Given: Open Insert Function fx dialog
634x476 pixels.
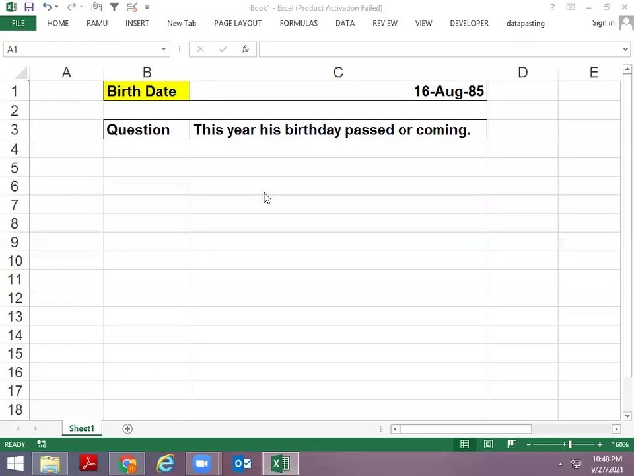Looking at the screenshot, I should (x=245, y=50).
